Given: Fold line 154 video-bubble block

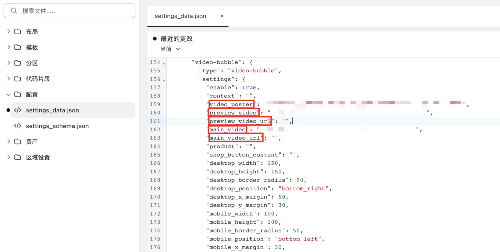Looking at the screenshot, I should [x=164, y=63].
